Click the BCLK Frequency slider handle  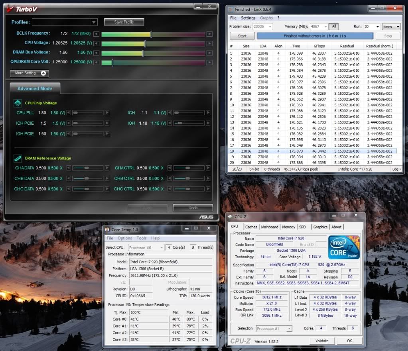(x=151, y=34)
